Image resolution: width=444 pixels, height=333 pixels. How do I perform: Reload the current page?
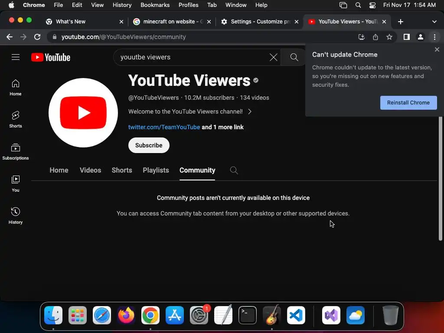(x=37, y=37)
